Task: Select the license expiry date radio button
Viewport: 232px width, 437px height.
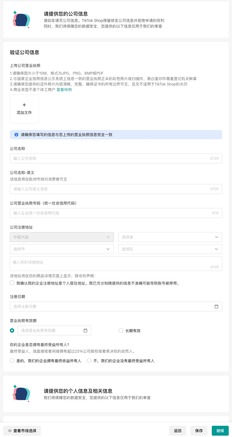Action: (12, 330)
